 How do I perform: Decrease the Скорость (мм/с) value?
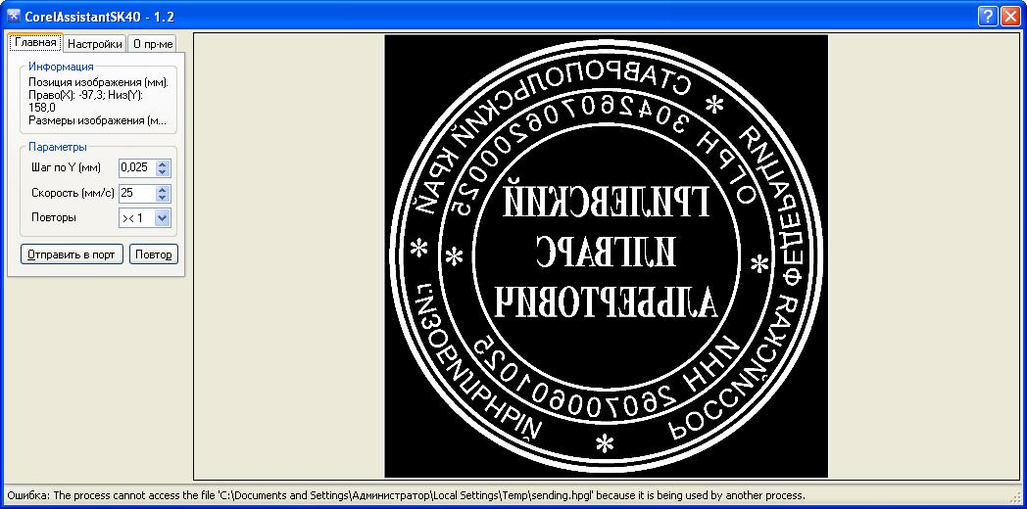pyautogui.click(x=163, y=198)
